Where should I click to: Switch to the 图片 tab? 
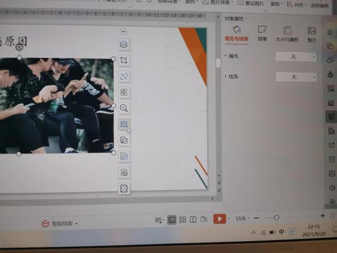(312, 35)
